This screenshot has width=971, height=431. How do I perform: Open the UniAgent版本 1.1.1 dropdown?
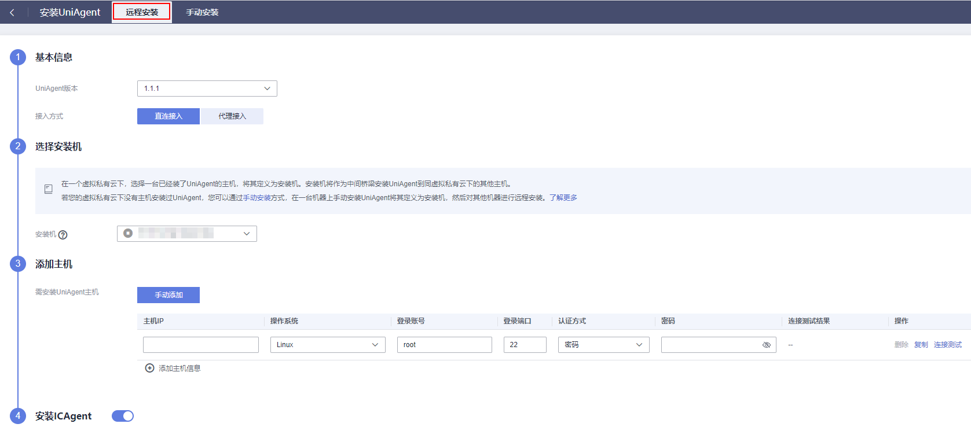click(x=207, y=89)
